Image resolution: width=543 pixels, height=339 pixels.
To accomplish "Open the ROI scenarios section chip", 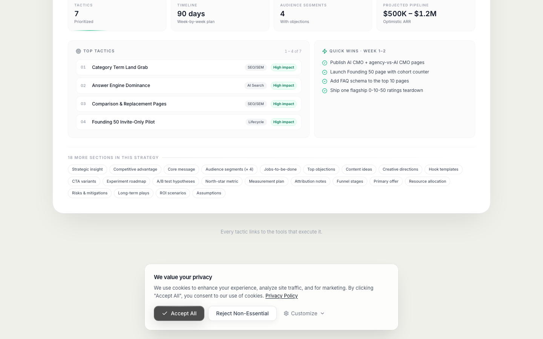I will click(173, 193).
